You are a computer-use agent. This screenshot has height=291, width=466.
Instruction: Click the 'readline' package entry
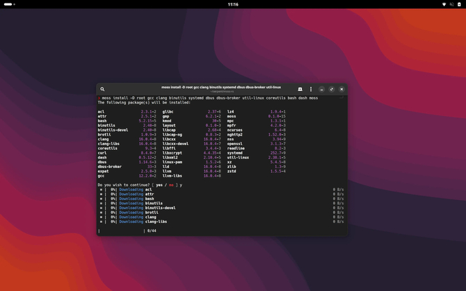(x=236, y=149)
